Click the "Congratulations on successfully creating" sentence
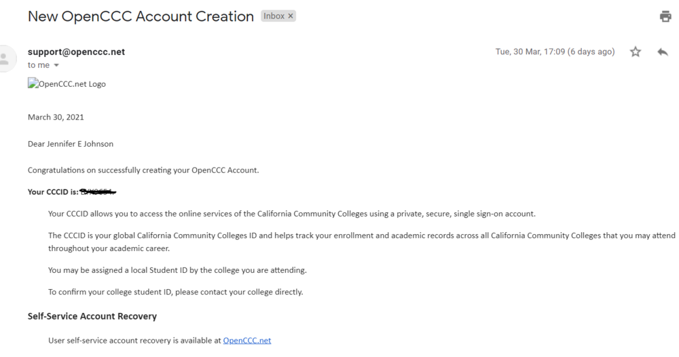 coord(143,170)
